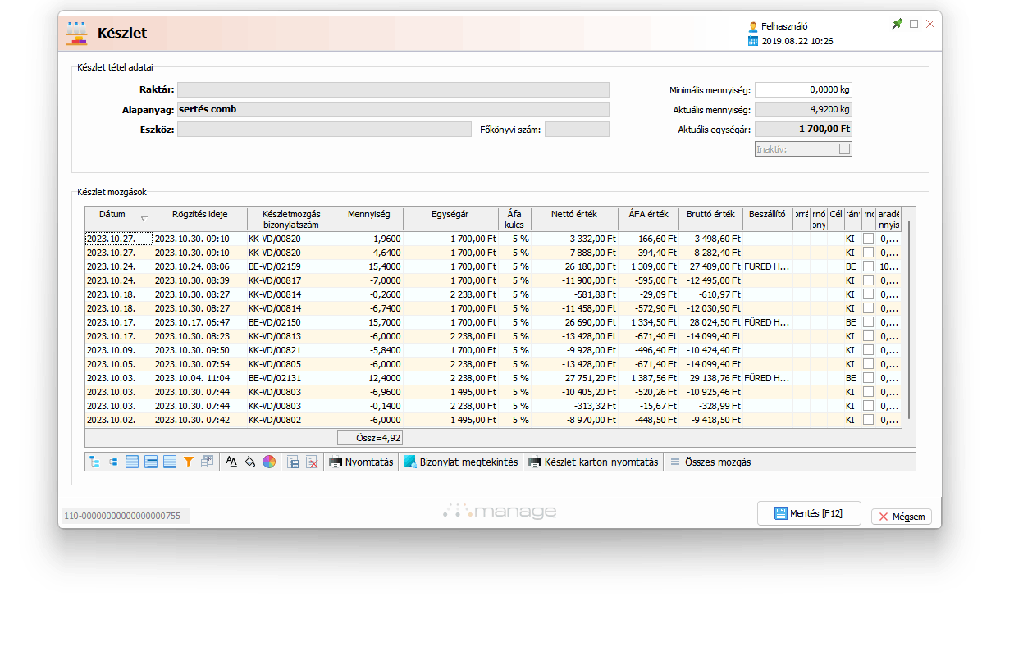Screen dimensions: 1014x656
Task: Click the Minimális mennyiség input field
Action: click(x=802, y=90)
